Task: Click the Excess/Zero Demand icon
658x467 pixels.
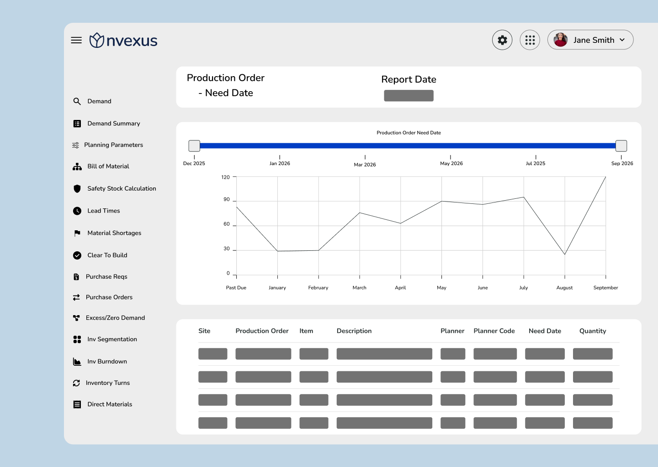Action: [x=76, y=318]
